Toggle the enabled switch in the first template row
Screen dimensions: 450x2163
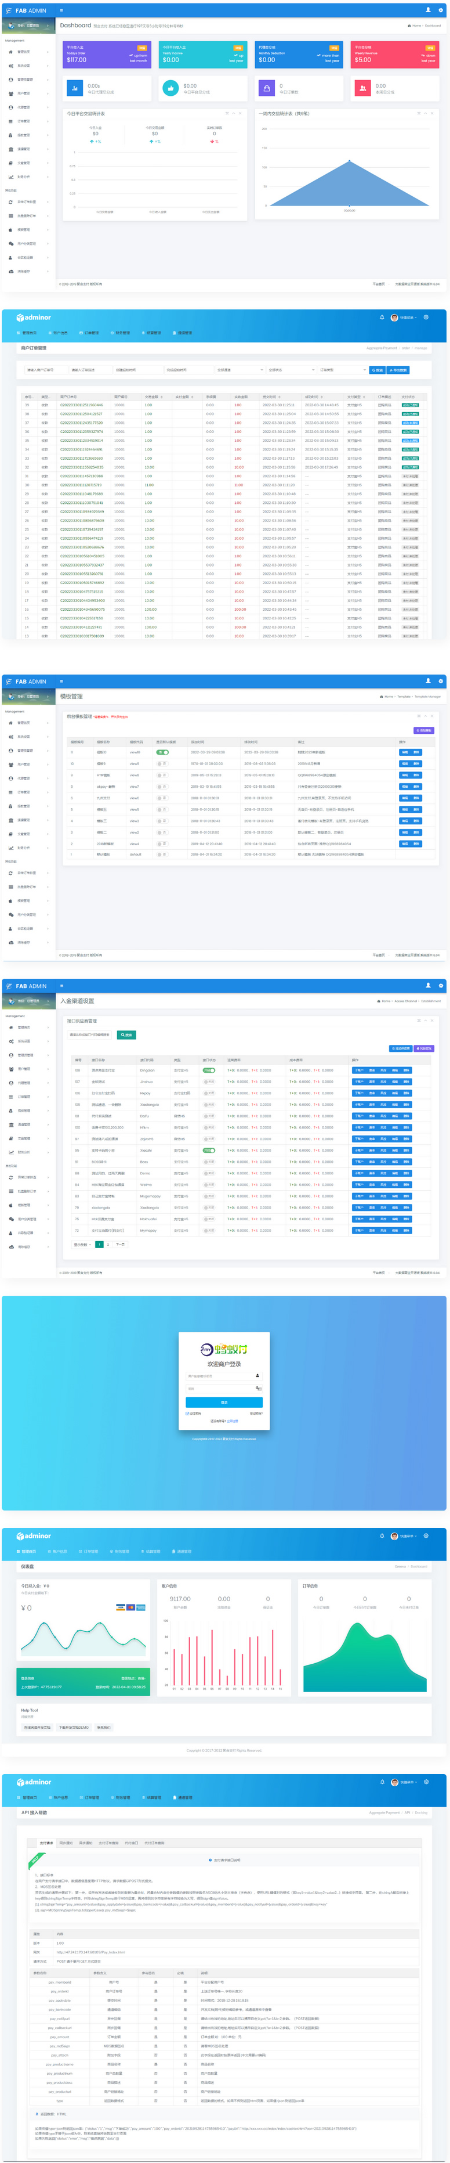tap(162, 752)
